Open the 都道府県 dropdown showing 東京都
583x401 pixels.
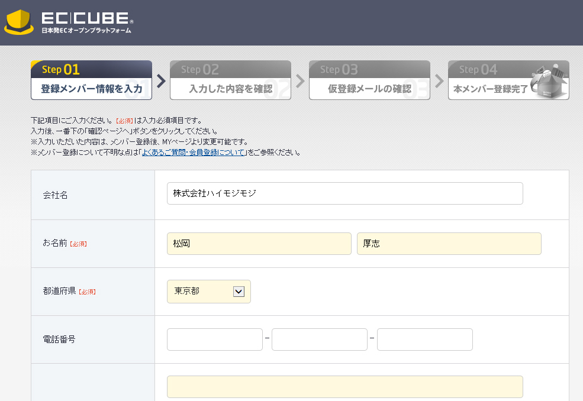point(208,292)
